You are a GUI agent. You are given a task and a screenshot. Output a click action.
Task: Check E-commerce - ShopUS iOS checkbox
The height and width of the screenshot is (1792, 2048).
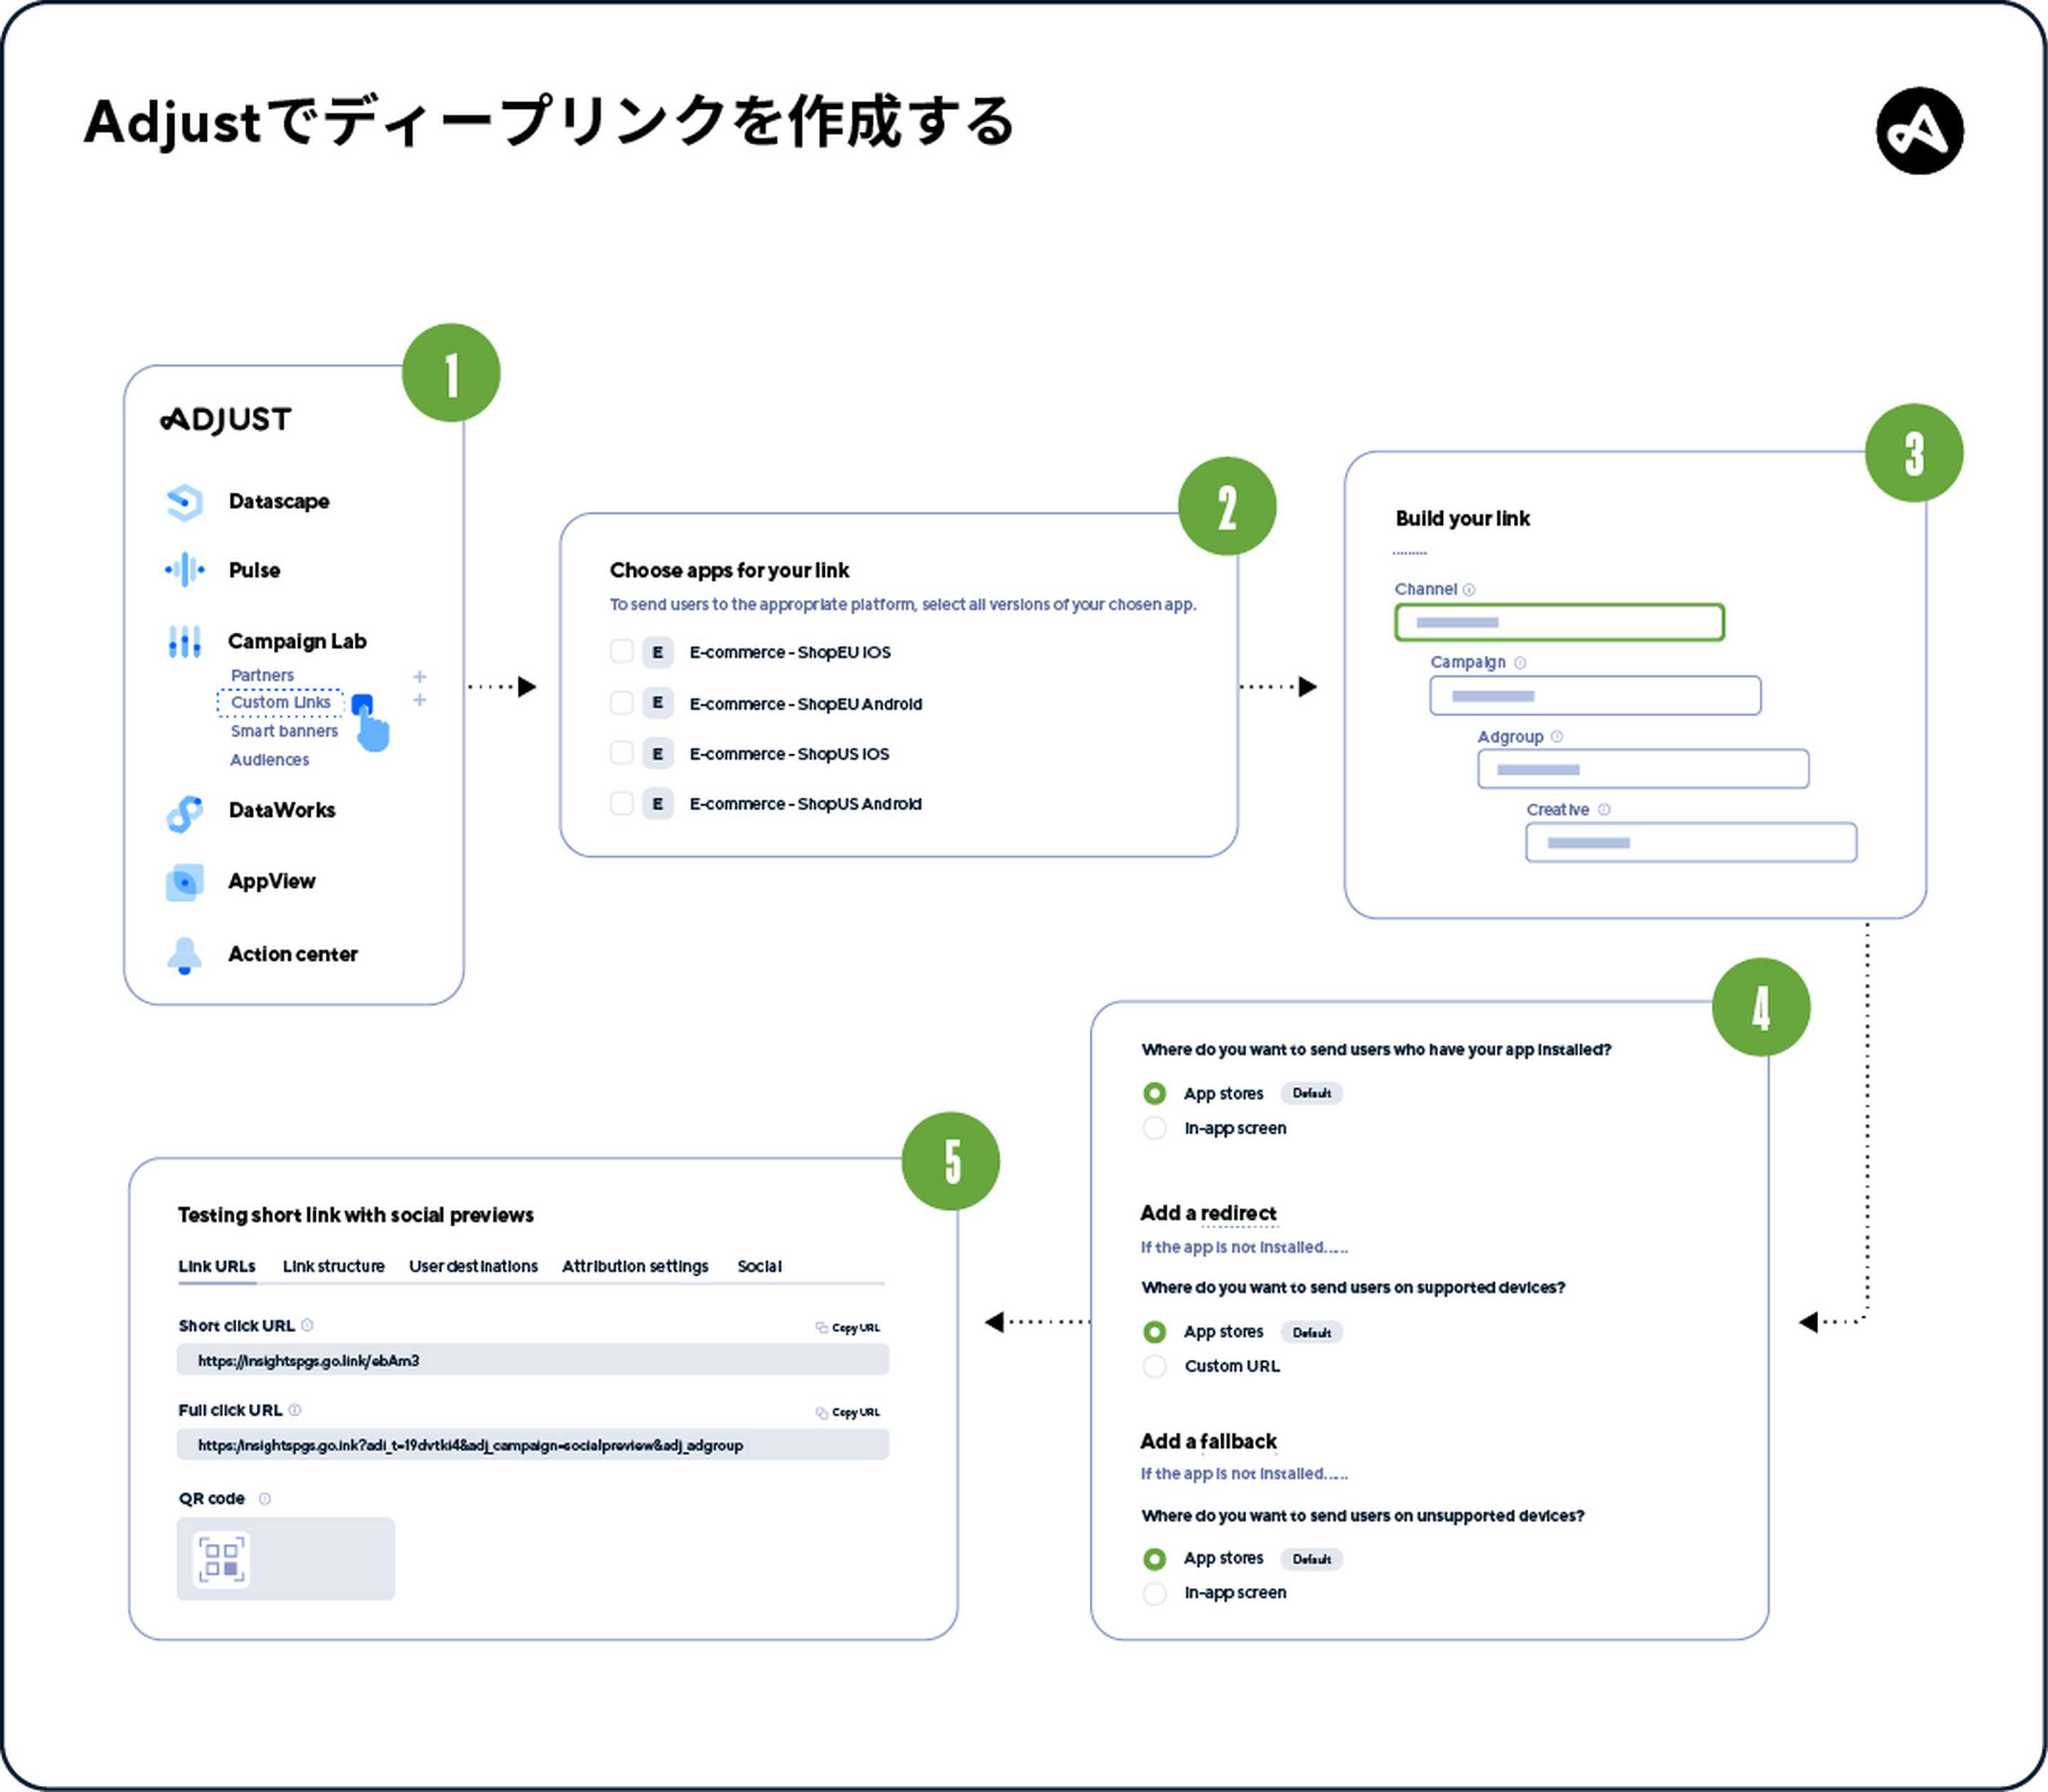[622, 752]
